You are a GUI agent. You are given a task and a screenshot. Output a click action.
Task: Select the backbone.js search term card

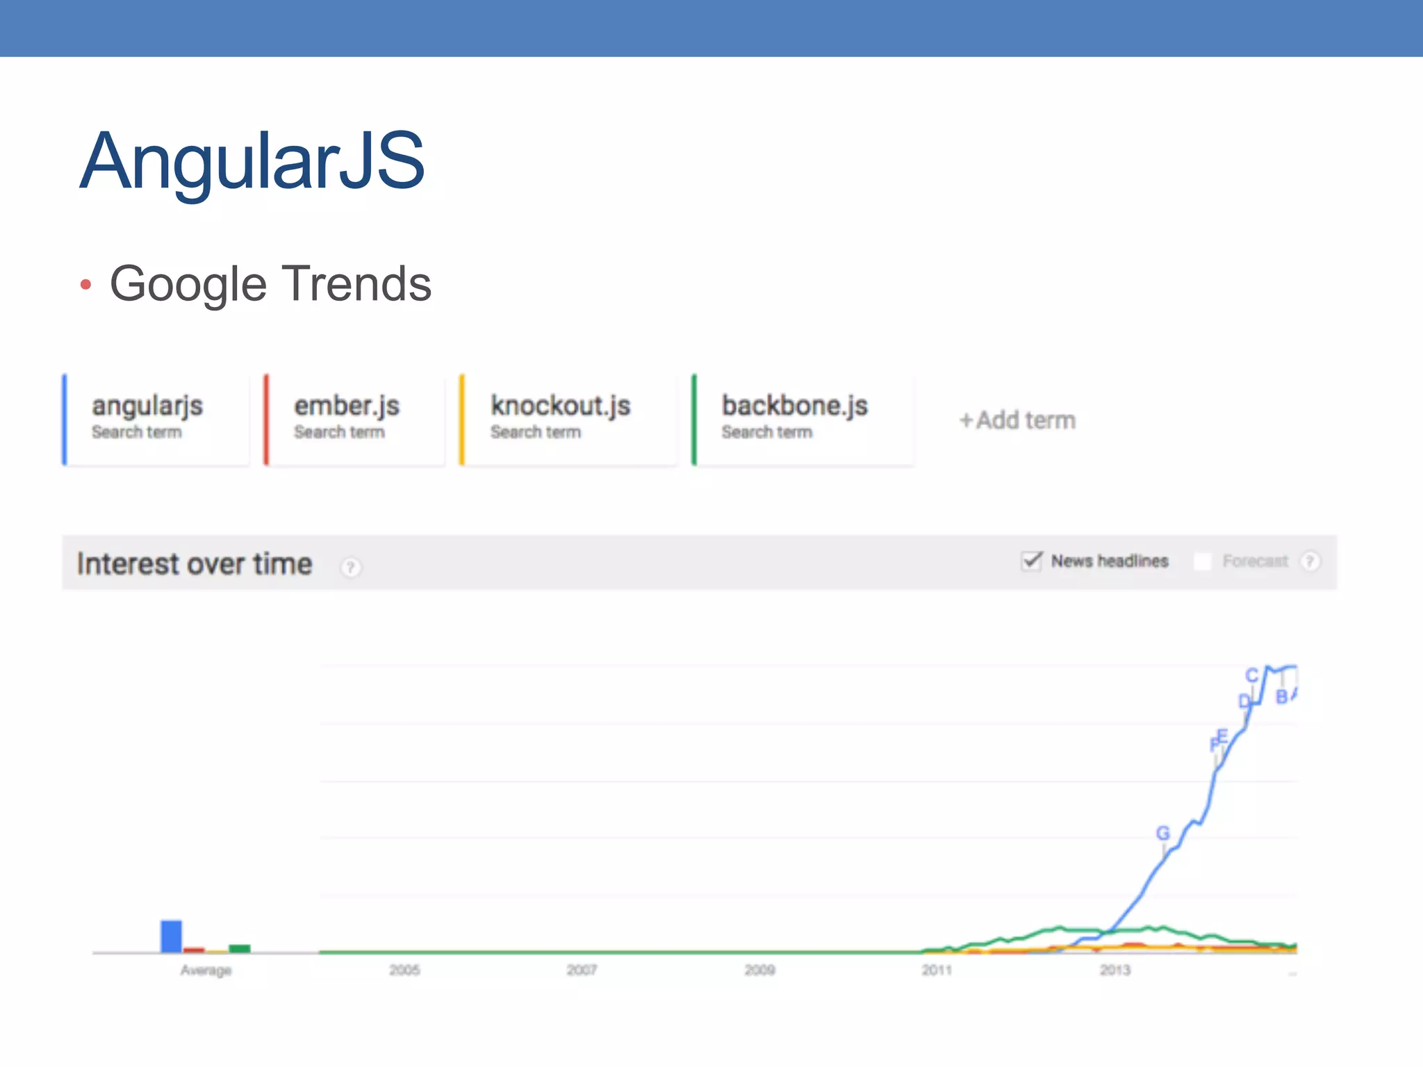[x=803, y=420]
